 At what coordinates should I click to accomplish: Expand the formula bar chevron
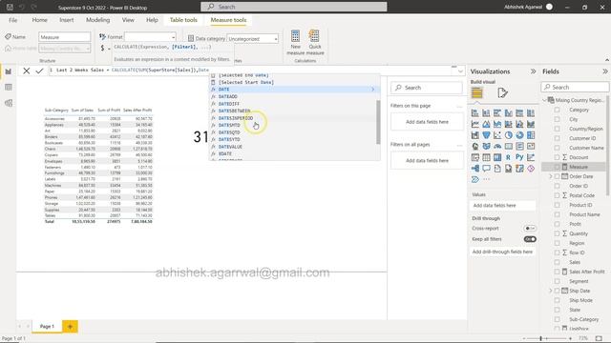pos(460,71)
